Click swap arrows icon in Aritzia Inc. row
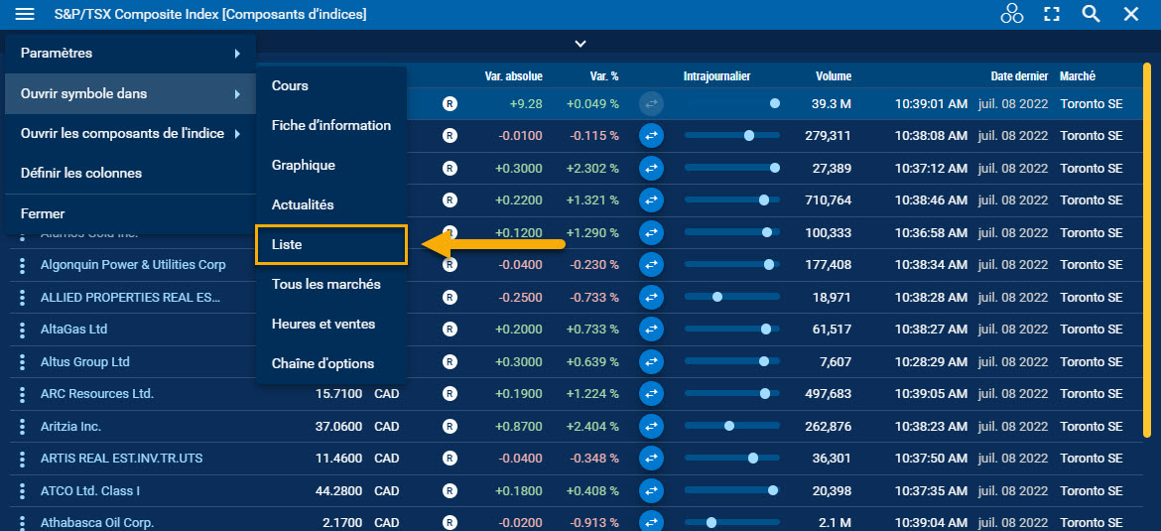1161x531 pixels. tap(651, 426)
